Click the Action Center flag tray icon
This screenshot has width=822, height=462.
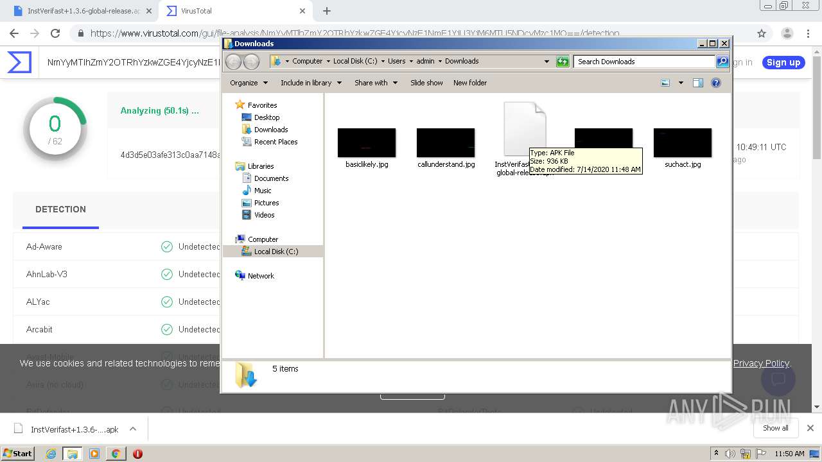pyautogui.click(x=760, y=454)
